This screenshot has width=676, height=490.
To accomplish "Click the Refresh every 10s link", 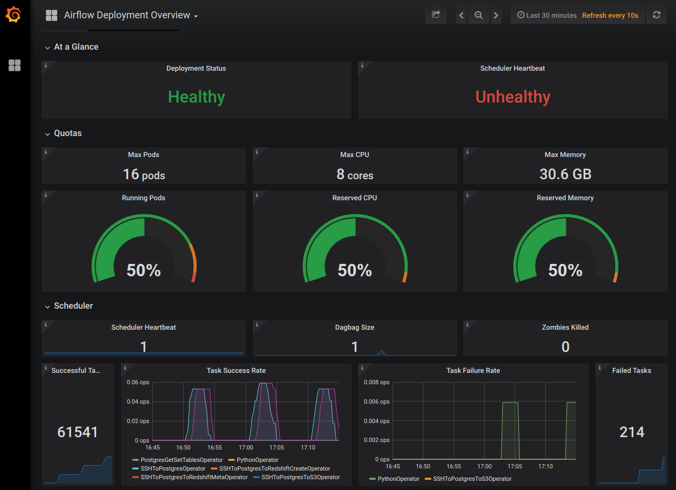I will (x=610, y=15).
